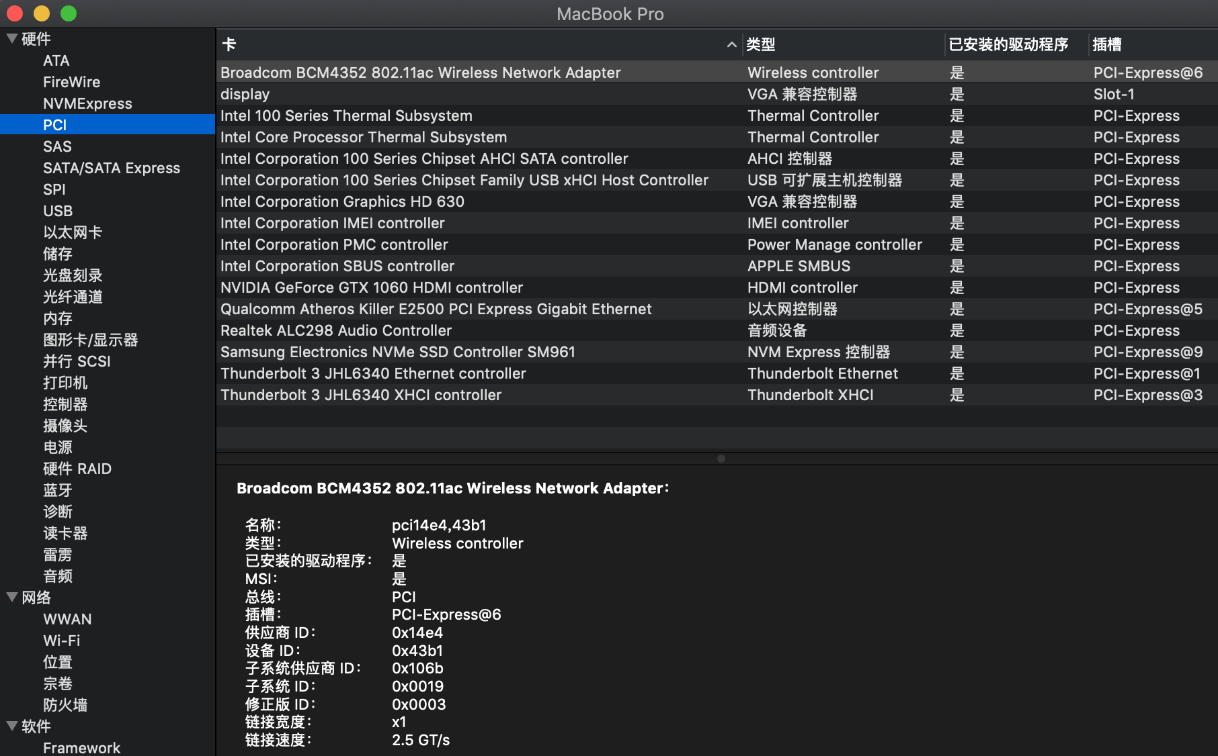
Task: Open 控制器 in the sidebar
Action: coord(65,404)
